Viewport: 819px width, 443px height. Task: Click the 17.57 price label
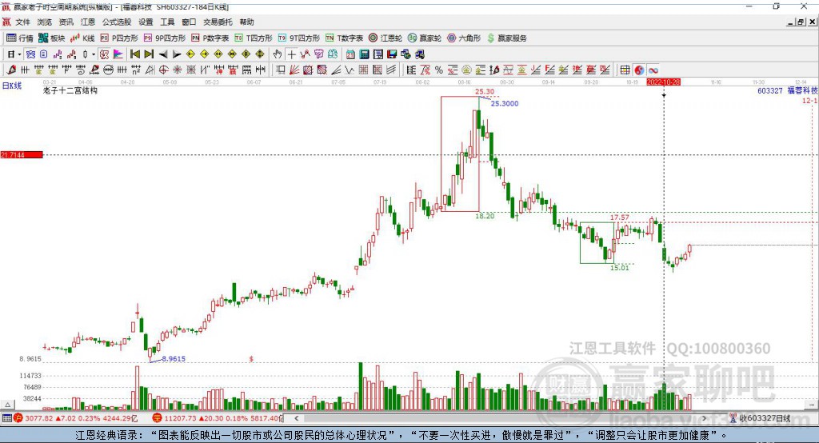620,218
